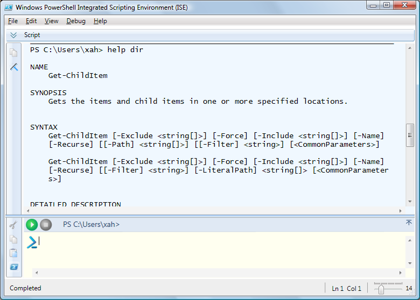Stop execution with the gray stop button
The height and width of the screenshot is (300, 420).
pos(46,225)
